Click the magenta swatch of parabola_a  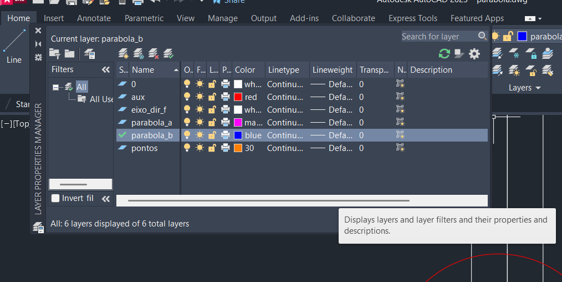point(238,123)
